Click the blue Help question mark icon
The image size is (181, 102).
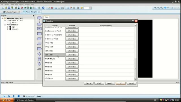(43, 8)
